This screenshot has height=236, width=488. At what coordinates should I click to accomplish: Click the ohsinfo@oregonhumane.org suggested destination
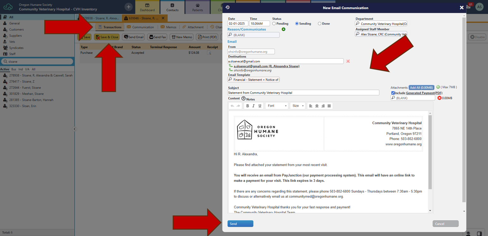[x=252, y=70]
